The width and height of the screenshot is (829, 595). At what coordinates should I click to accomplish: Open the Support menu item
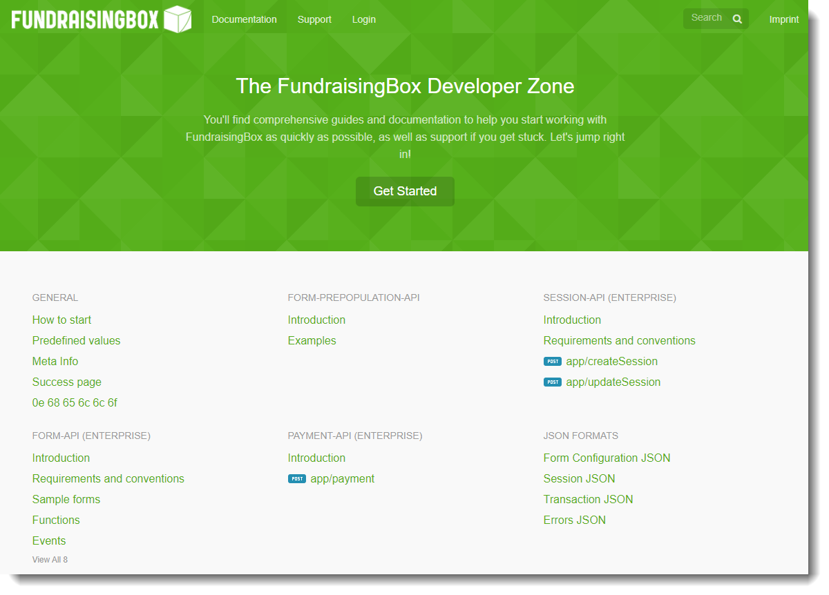314,19
